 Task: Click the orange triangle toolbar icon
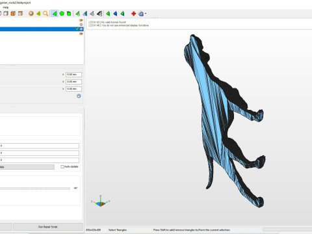pos(38,14)
